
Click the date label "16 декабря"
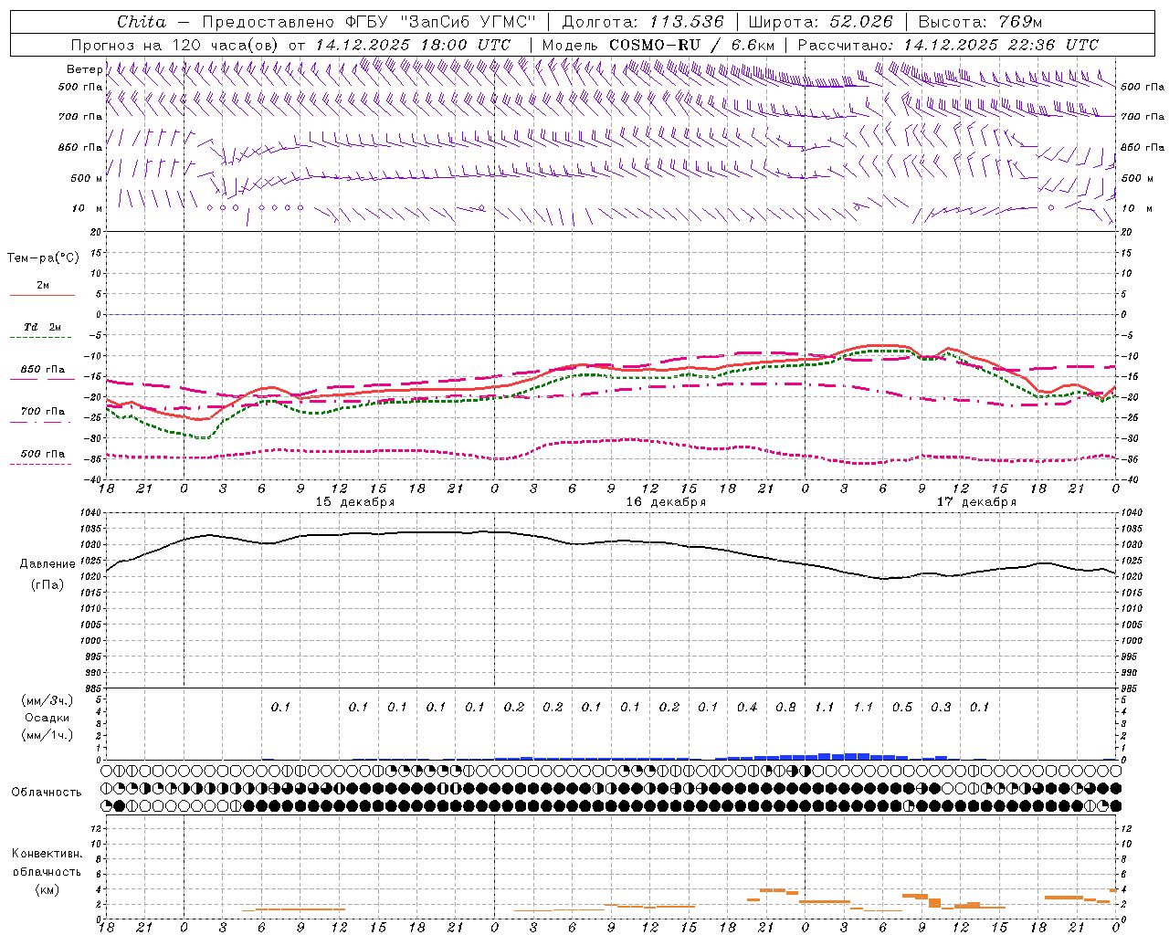click(666, 502)
